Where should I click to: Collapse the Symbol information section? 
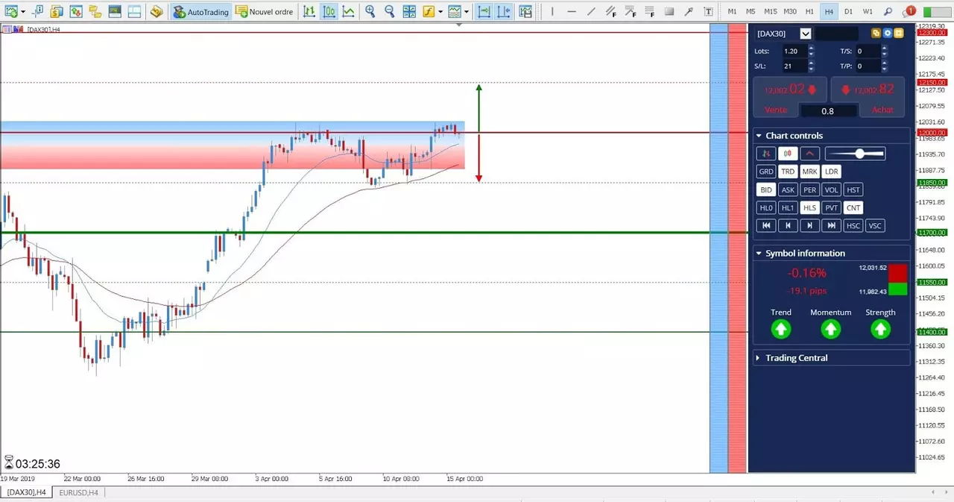coord(759,254)
